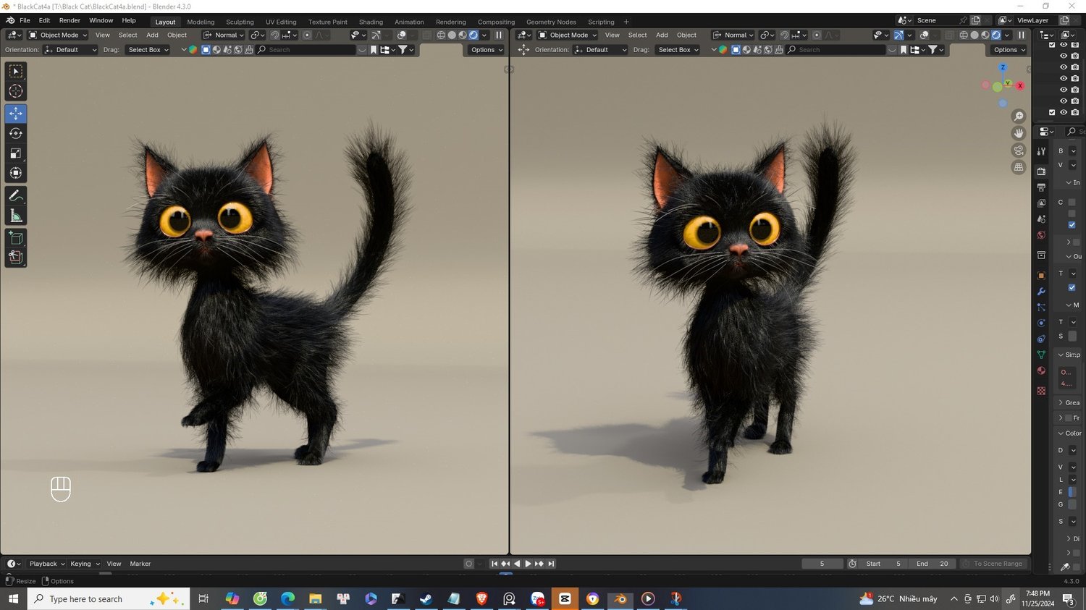This screenshot has height=610, width=1086.
Task: Toggle gizmo display in right viewport header
Action: tap(898, 35)
